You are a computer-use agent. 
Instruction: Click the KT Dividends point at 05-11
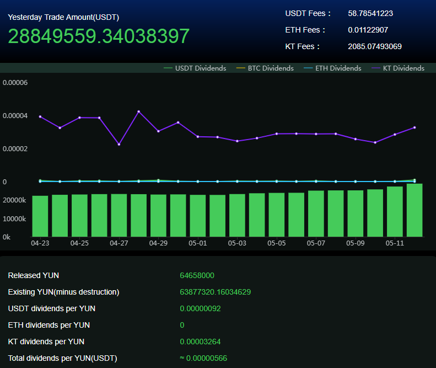pos(395,135)
